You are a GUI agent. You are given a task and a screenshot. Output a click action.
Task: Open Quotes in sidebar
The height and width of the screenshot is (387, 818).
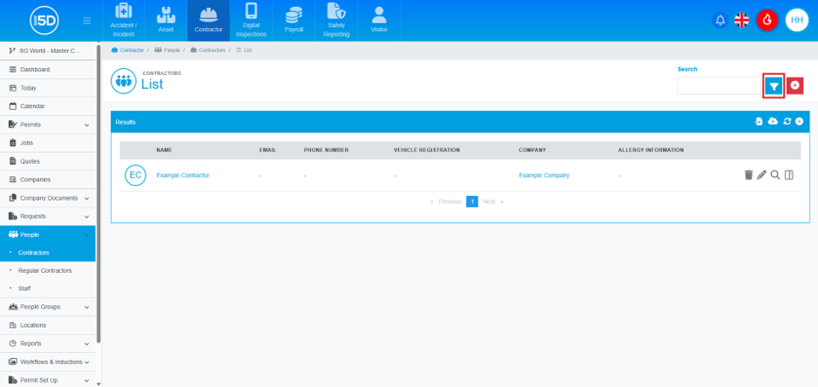pos(47,161)
